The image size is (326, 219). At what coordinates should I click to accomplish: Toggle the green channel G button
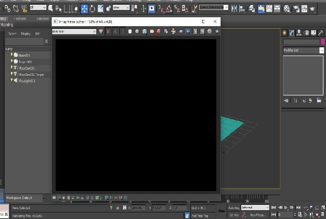115,31
